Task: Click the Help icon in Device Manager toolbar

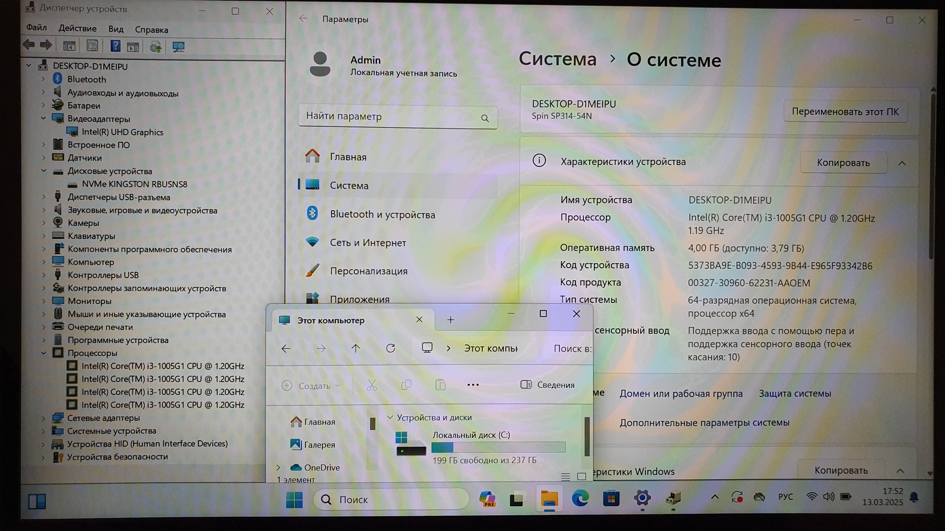Action: pyautogui.click(x=115, y=46)
